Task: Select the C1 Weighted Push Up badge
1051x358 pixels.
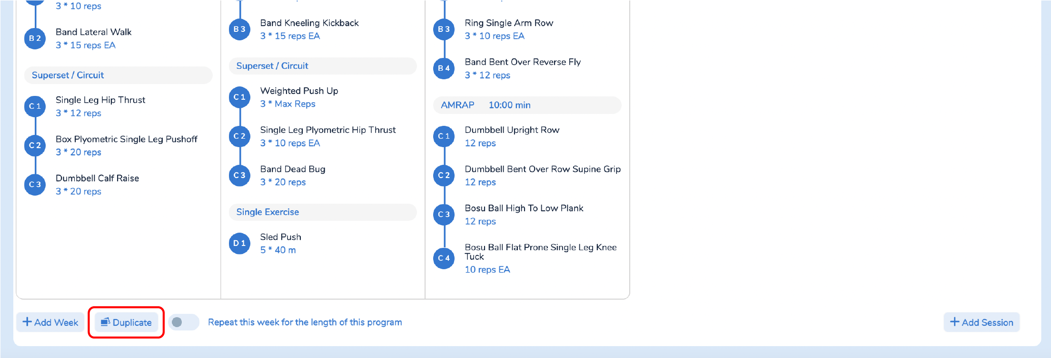Action: pos(239,97)
